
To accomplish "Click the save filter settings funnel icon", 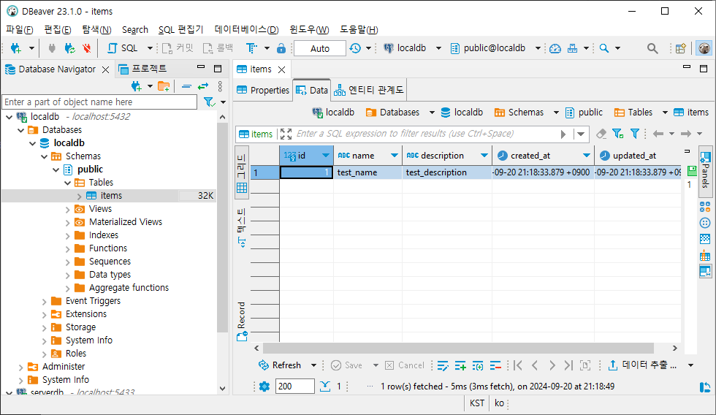I will pos(617,134).
